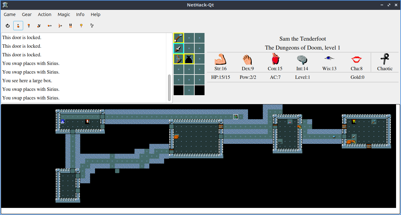Click the orange large box in the central room

point(176,136)
